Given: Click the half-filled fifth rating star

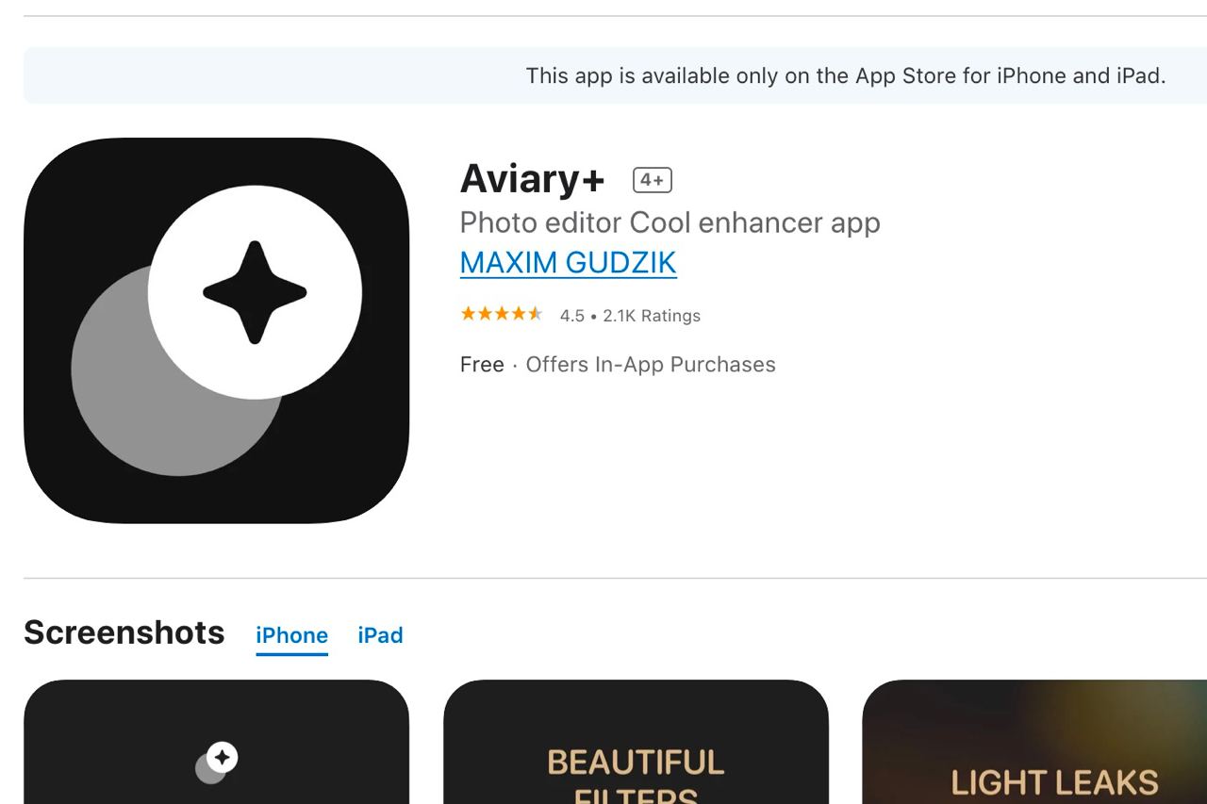Looking at the screenshot, I should coord(535,314).
